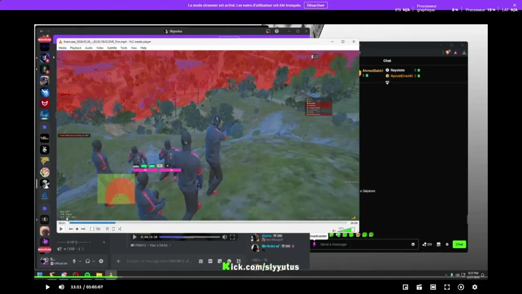
Task: Click VLC next media button
Action: click(x=83, y=229)
